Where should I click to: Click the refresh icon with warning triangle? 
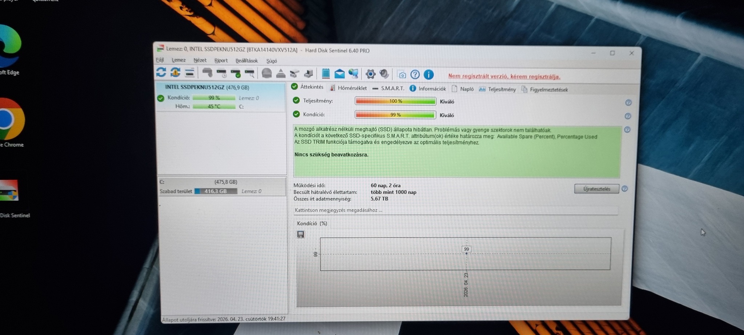175,73
